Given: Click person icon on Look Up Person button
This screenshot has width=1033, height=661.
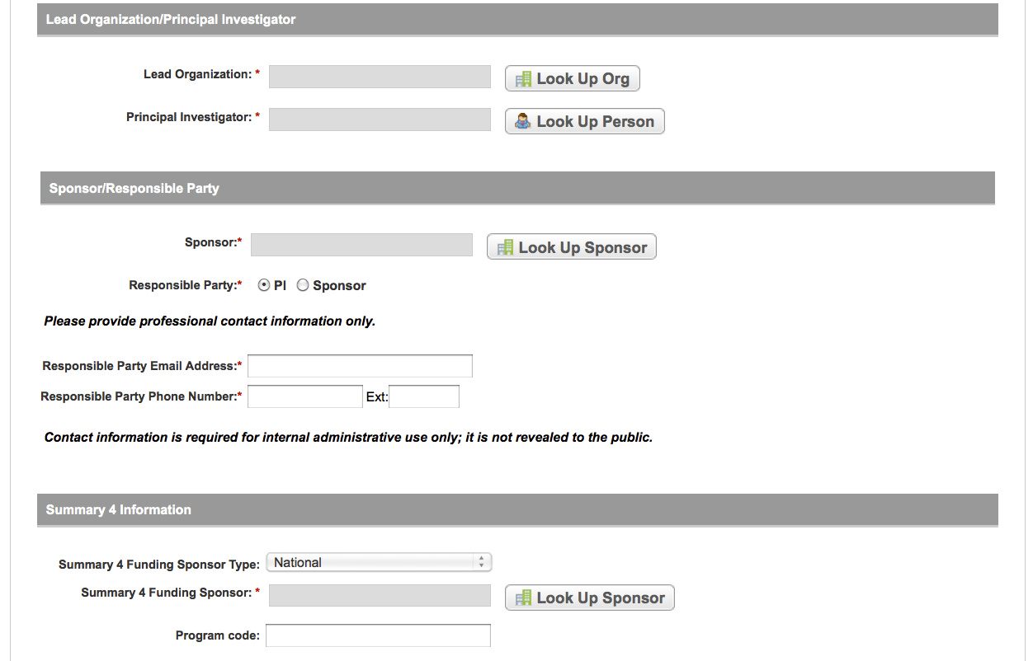Looking at the screenshot, I should click(523, 122).
